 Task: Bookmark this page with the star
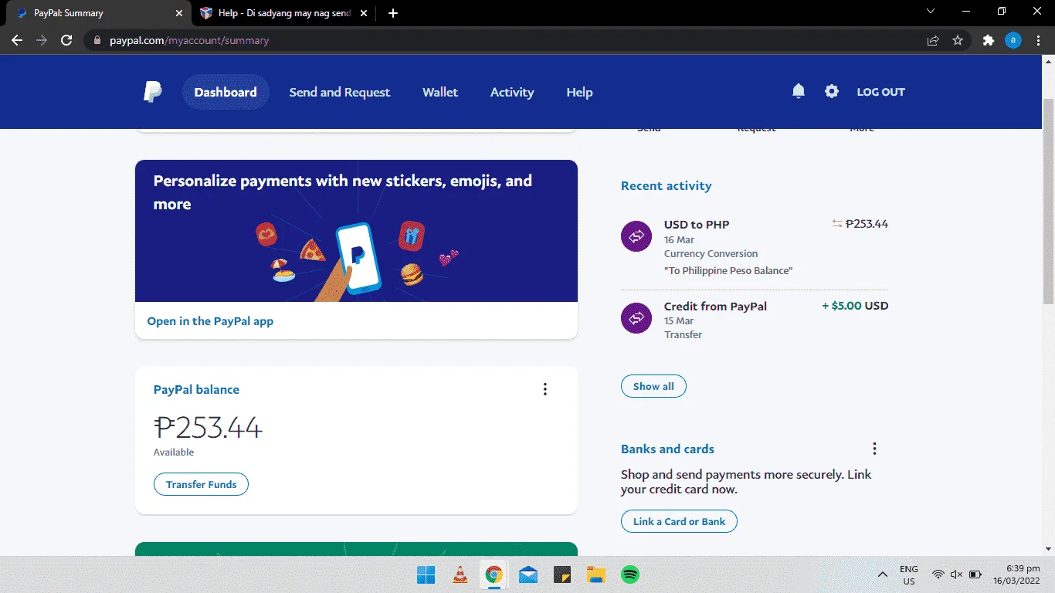(x=958, y=40)
